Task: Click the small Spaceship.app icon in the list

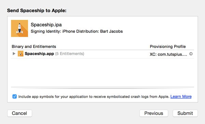Action: pyautogui.click(x=20, y=54)
